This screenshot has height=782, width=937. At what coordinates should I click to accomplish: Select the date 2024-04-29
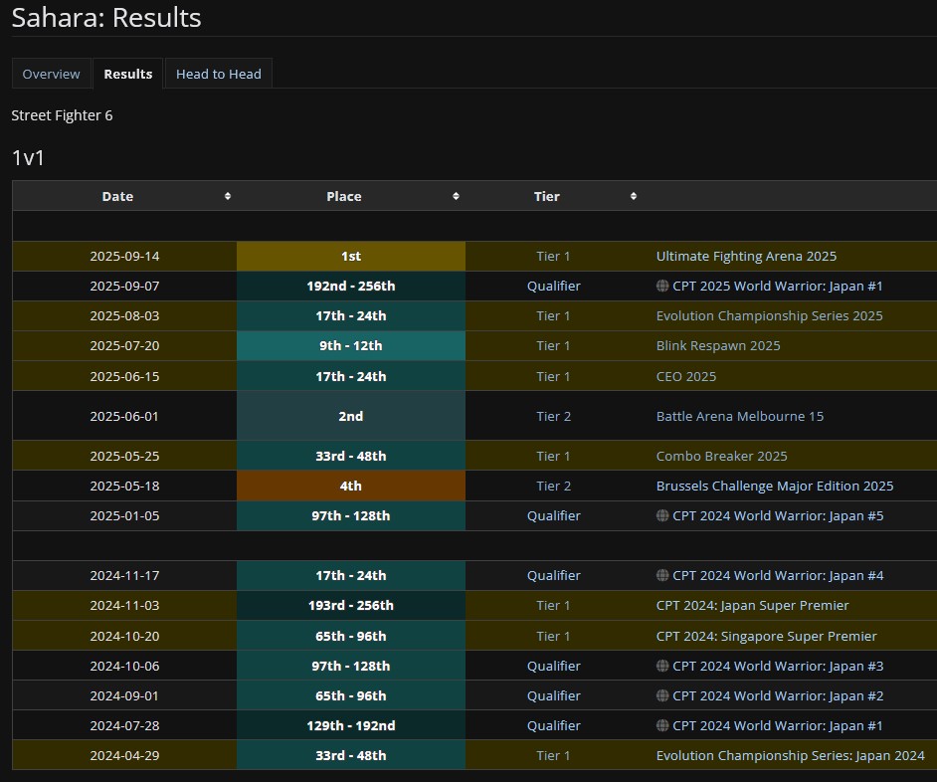(x=124, y=755)
